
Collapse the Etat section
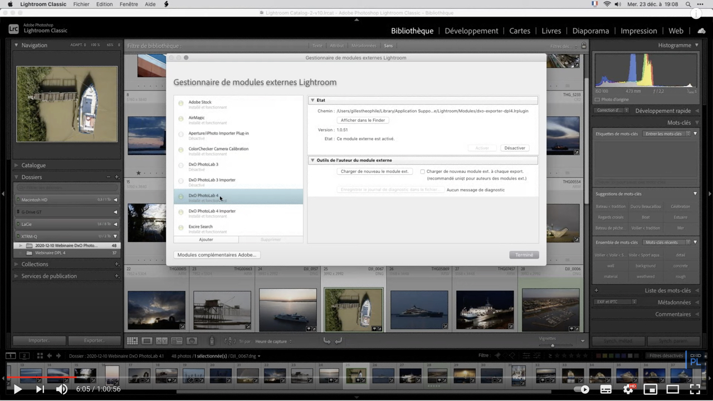tap(312, 100)
